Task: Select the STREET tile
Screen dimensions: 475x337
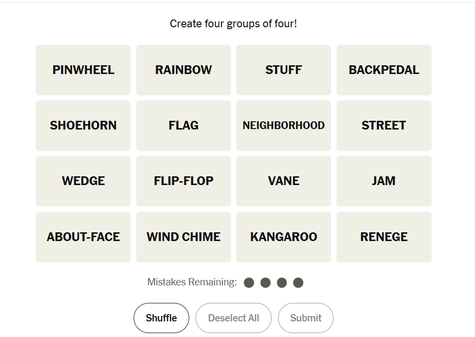Action: click(384, 126)
